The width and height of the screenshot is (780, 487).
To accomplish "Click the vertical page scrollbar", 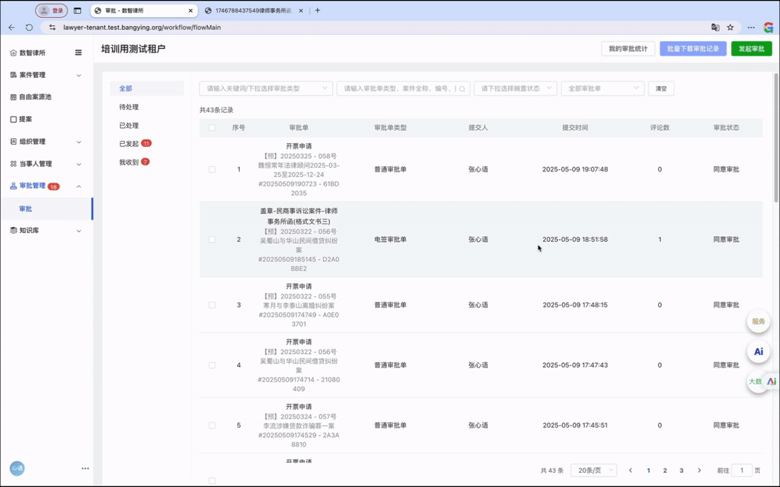I will 776,137.
